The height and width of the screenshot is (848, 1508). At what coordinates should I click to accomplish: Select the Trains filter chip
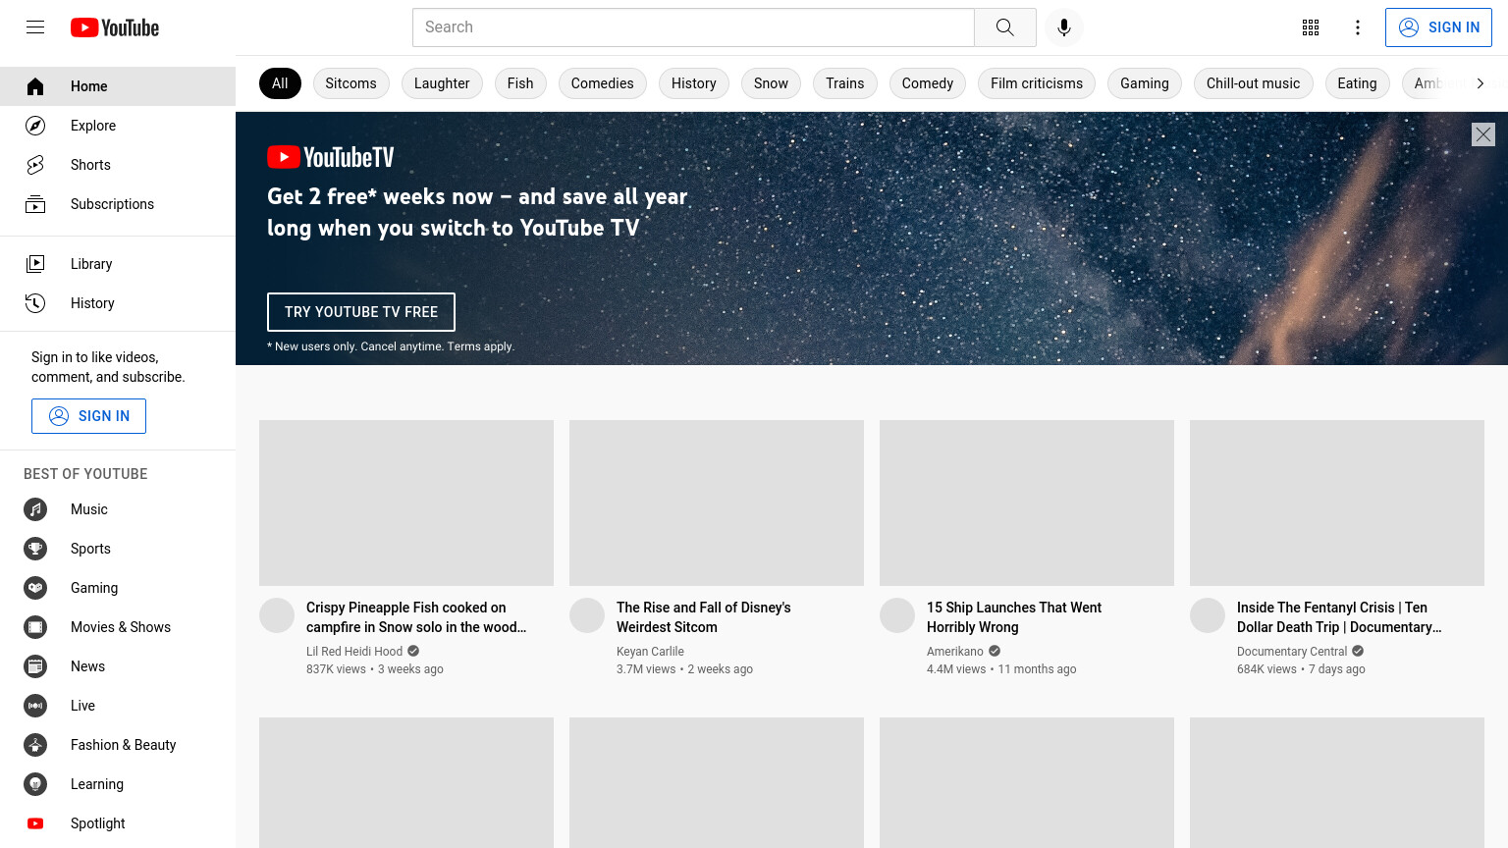tap(845, 83)
